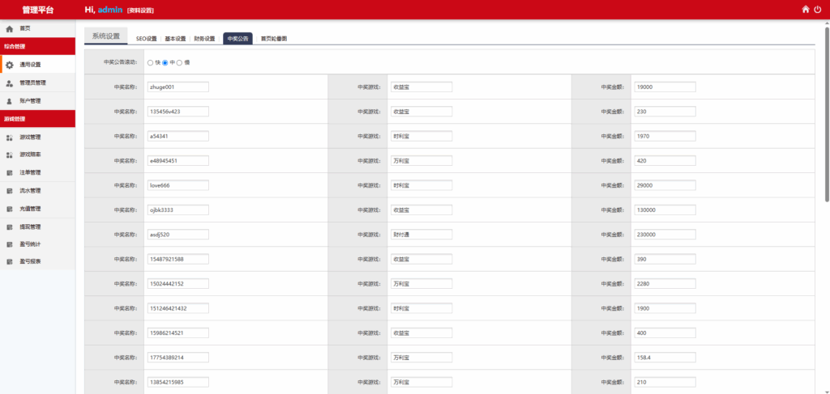Open the 首页轮番图 tab
Image resolution: width=830 pixels, height=394 pixels.
[273, 38]
